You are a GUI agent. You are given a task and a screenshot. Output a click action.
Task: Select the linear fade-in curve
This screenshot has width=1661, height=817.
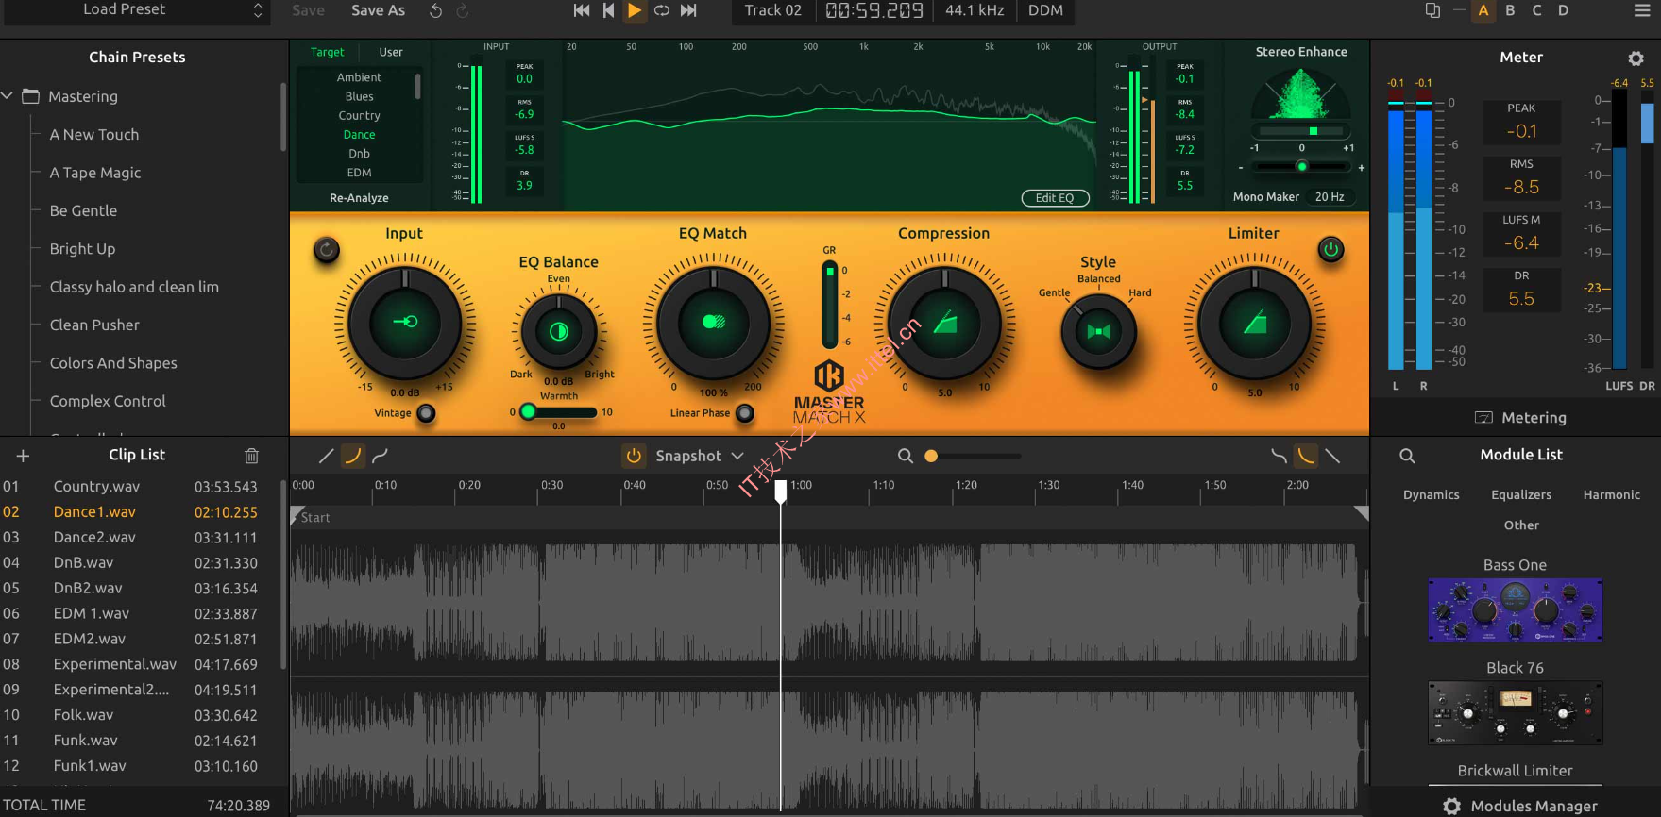(327, 456)
